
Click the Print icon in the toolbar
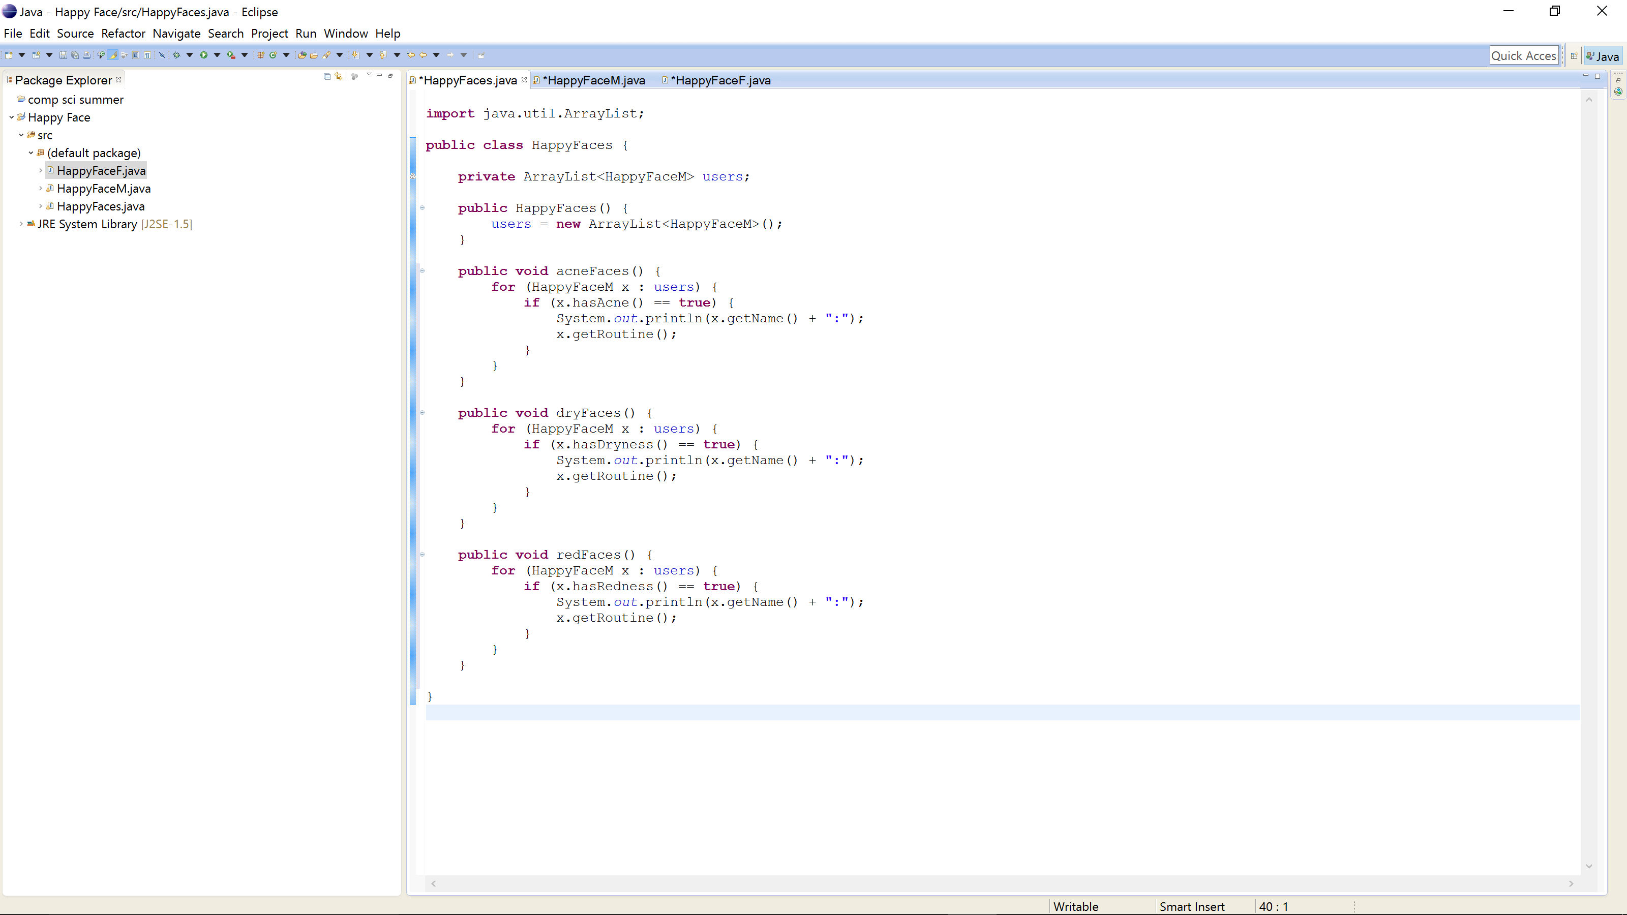pyautogui.click(x=86, y=55)
